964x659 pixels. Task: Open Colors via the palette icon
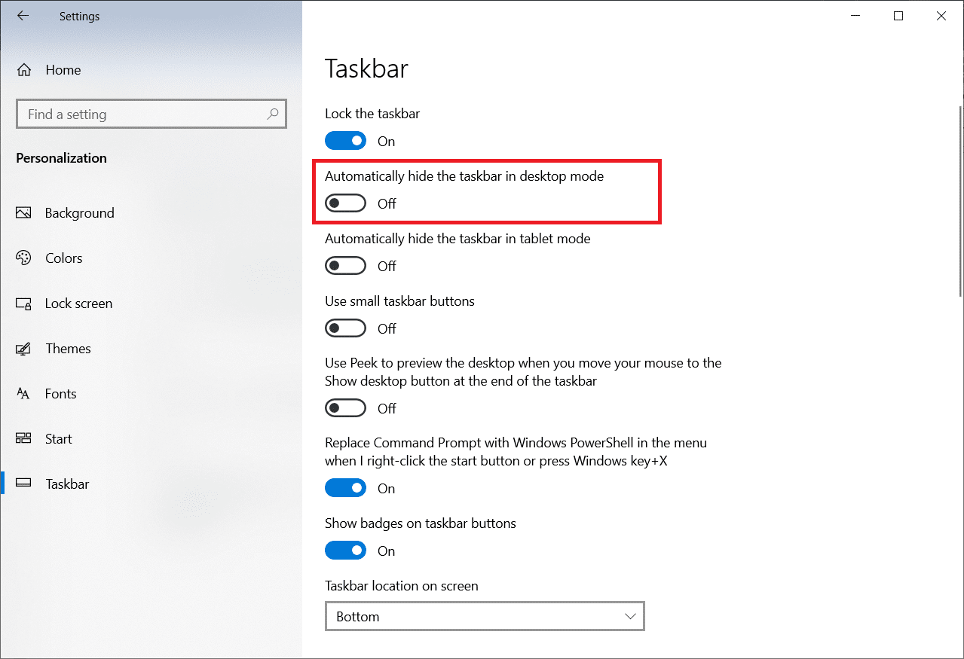coord(23,258)
